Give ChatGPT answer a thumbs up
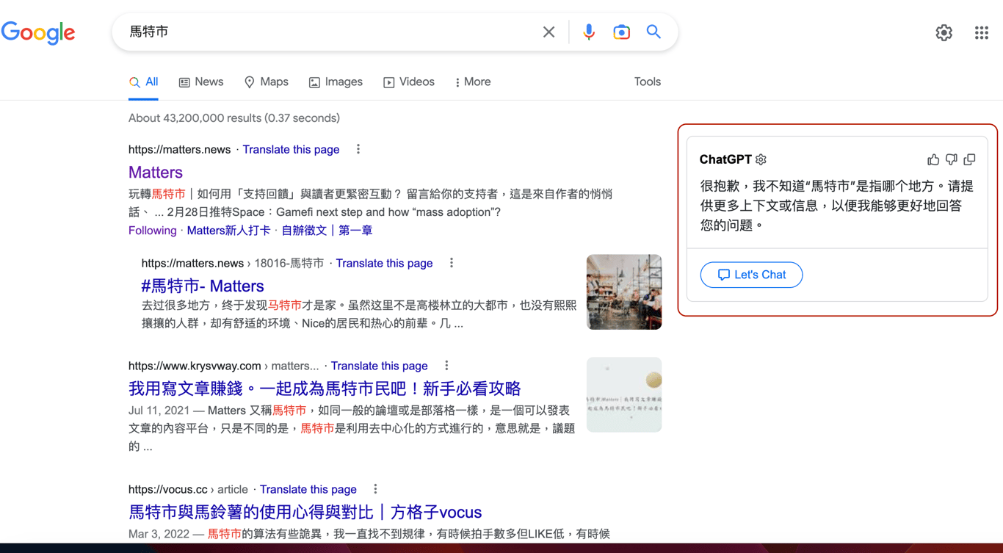Viewport: 1003px width, 553px height. tap(933, 159)
